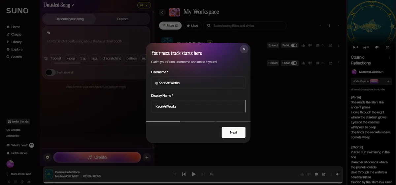Click the Use custom mode link

coord(115,87)
